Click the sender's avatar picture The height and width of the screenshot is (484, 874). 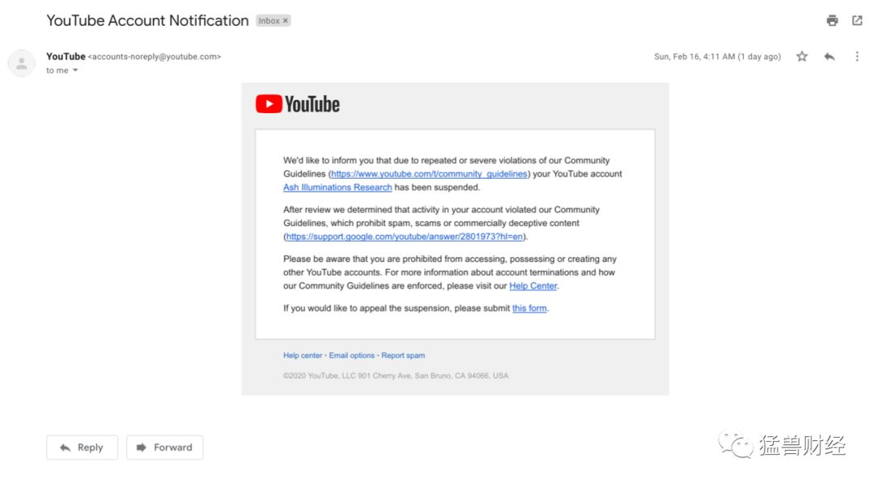click(22, 63)
